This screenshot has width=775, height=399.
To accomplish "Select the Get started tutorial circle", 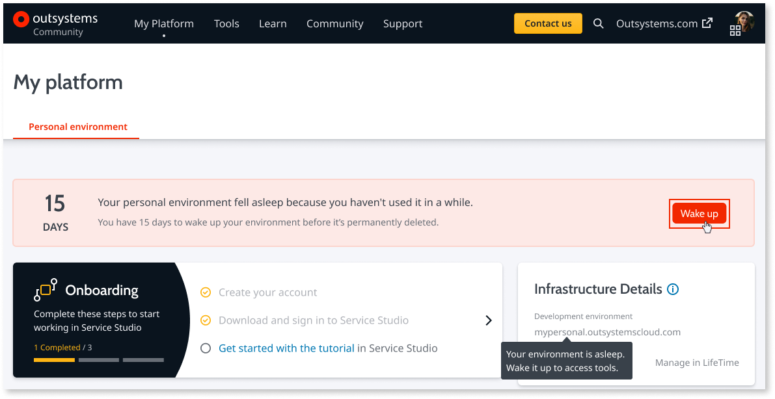I will (x=206, y=348).
